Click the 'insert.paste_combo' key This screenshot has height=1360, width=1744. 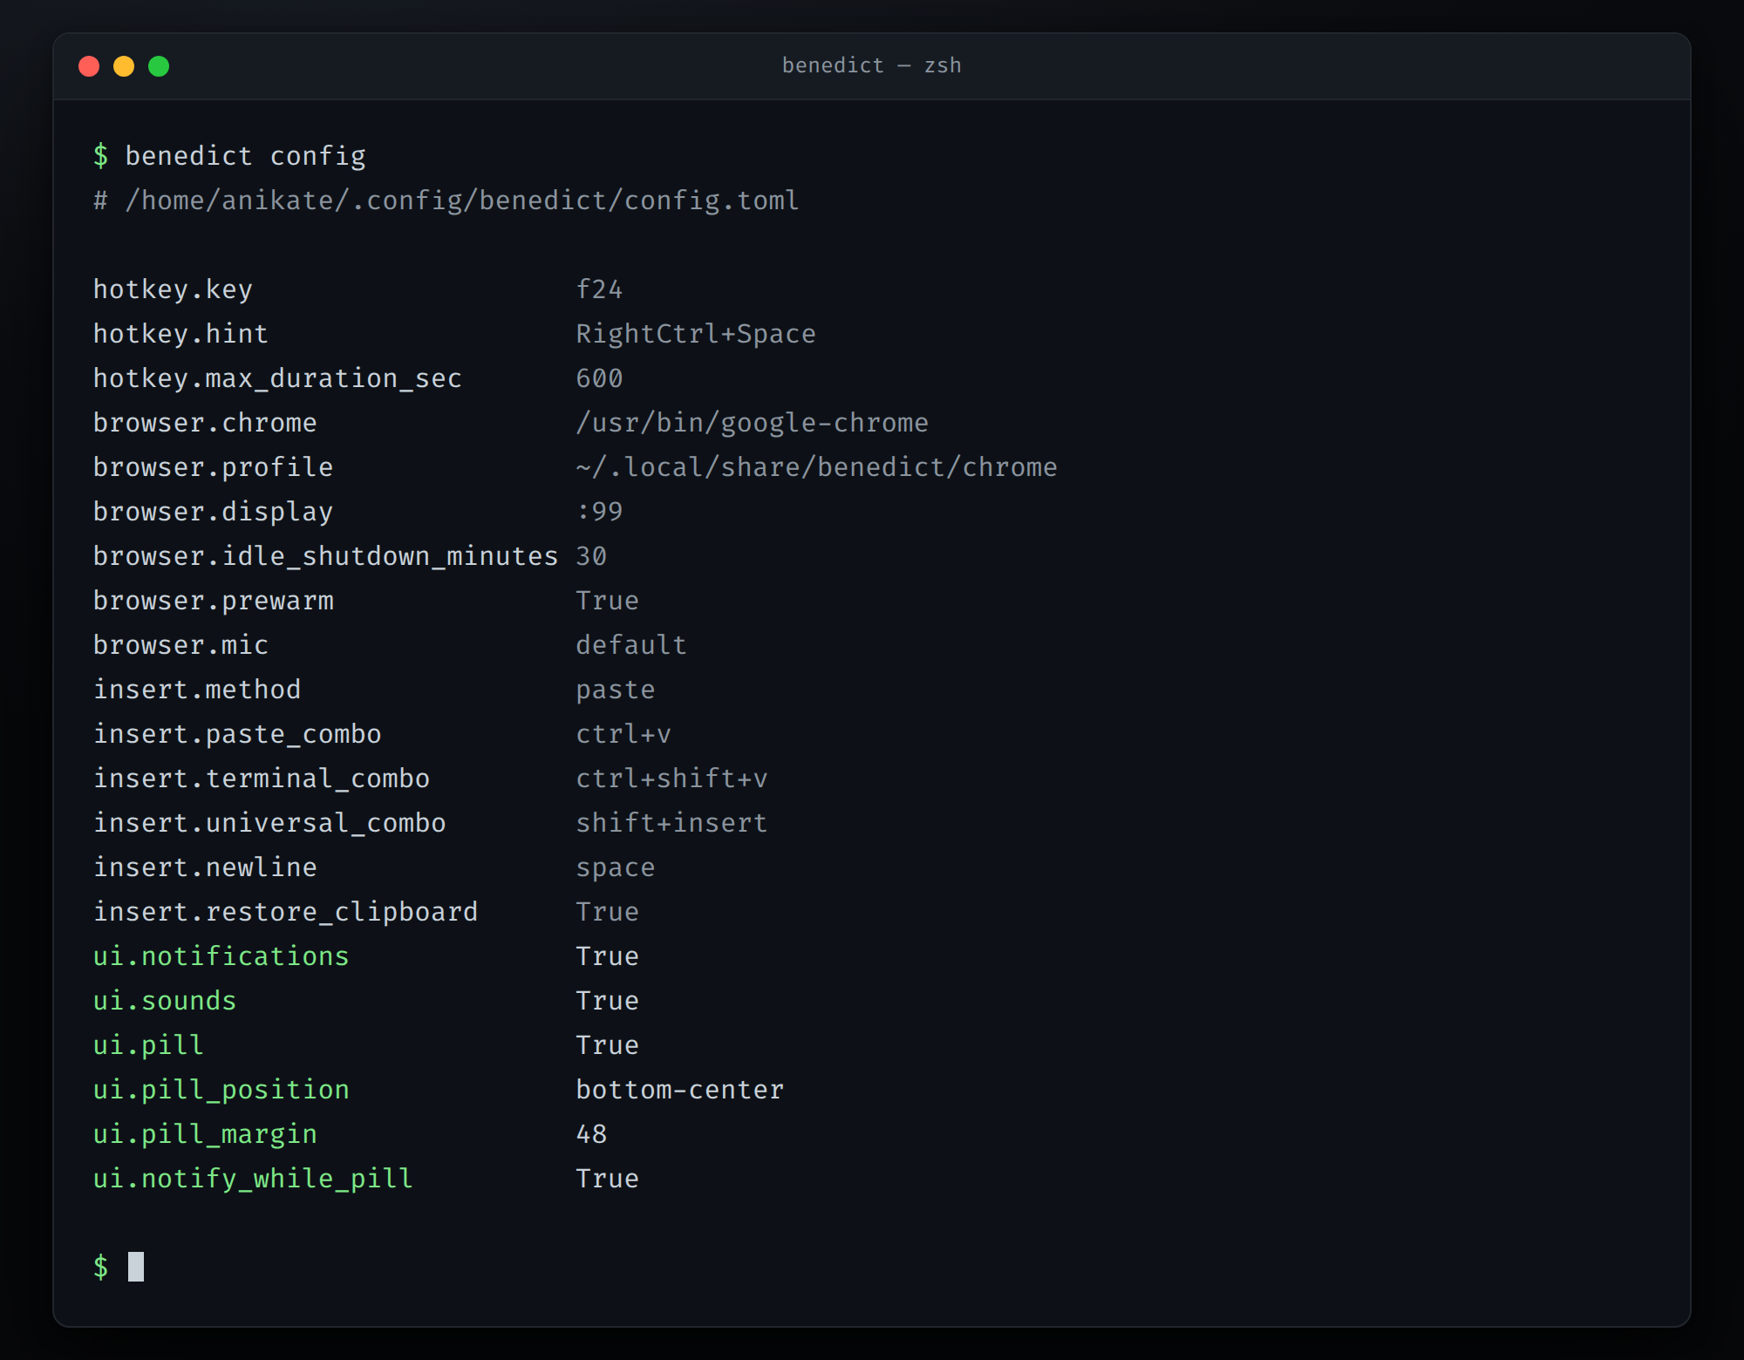click(237, 734)
